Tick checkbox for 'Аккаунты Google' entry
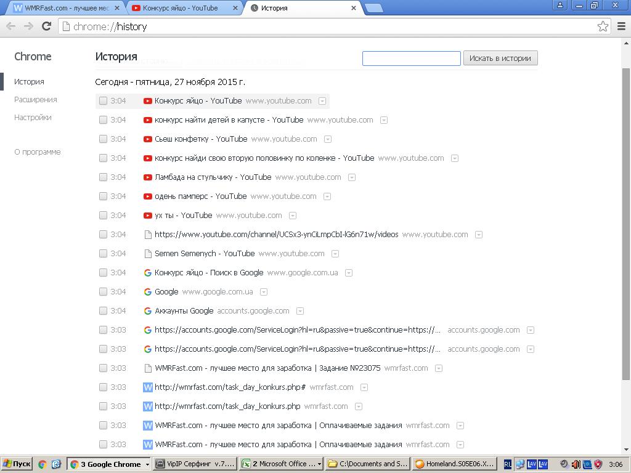This screenshot has height=473, width=631. tap(103, 311)
